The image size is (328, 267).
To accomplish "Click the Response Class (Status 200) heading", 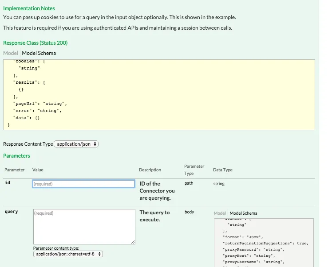I will point(36,43).
